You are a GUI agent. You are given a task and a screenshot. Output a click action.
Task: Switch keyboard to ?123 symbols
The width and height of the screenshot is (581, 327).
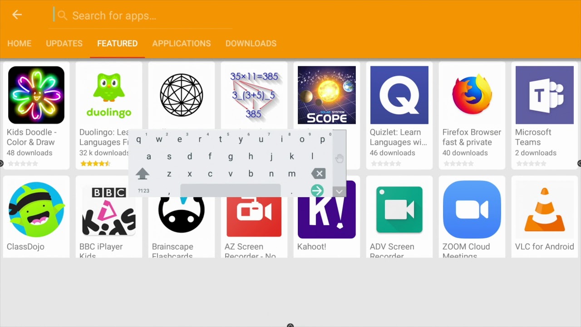[x=143, y=191]
